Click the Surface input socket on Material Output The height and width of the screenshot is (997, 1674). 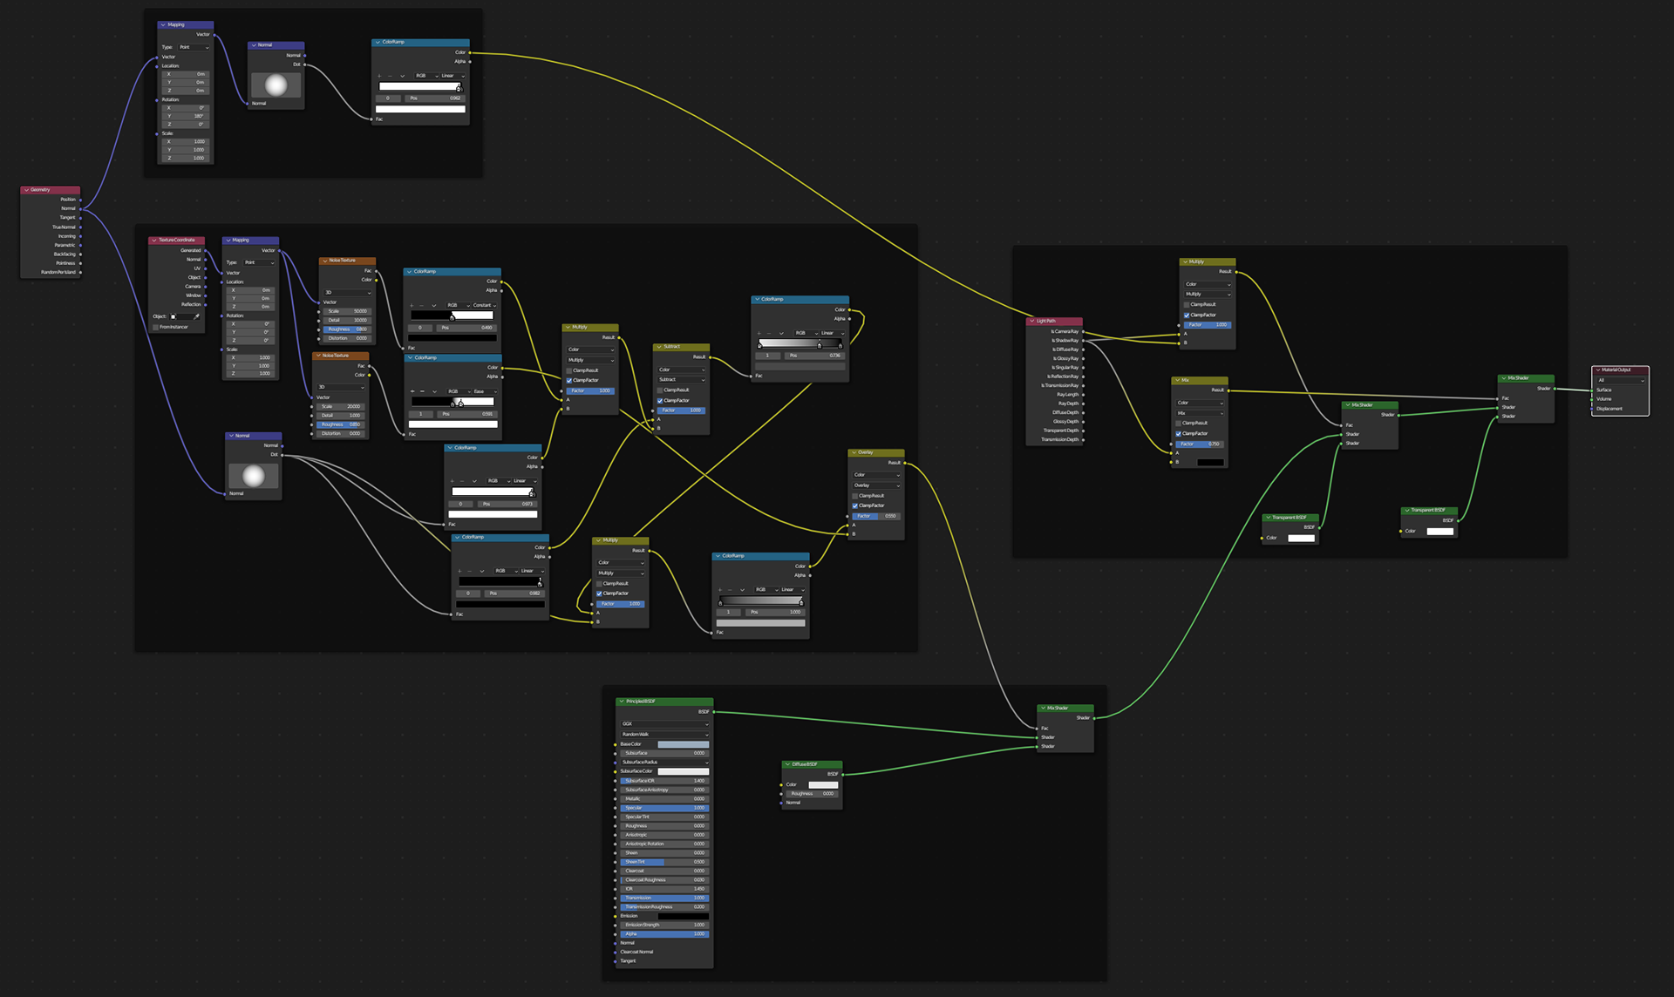coord(1592,390)
